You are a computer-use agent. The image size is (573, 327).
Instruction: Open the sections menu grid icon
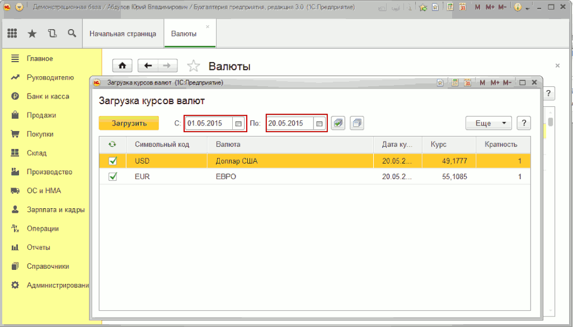click(x=12, y=33)
